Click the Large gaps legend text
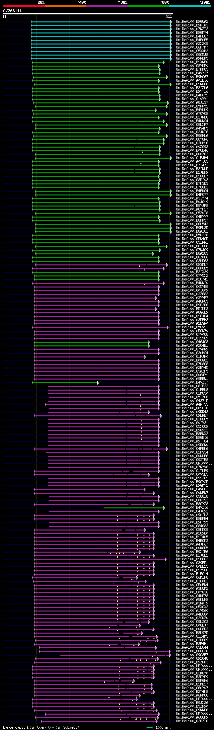This screenshot has width=214, height=730. tap(41, 727)
